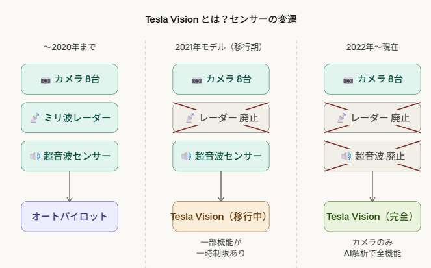The width and height of the screenshot is (431, 268).
Task: Click the ミリ波レーダー label text
Action: click(77, 118)
